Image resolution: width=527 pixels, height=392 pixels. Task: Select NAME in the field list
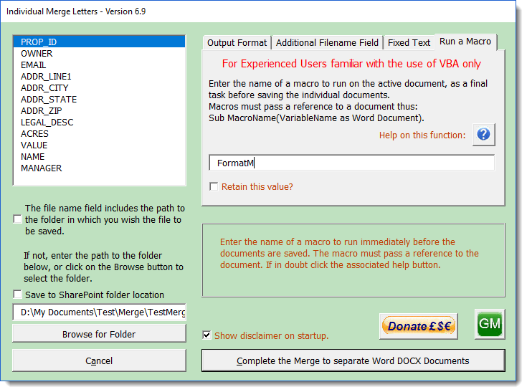(99, 156)
